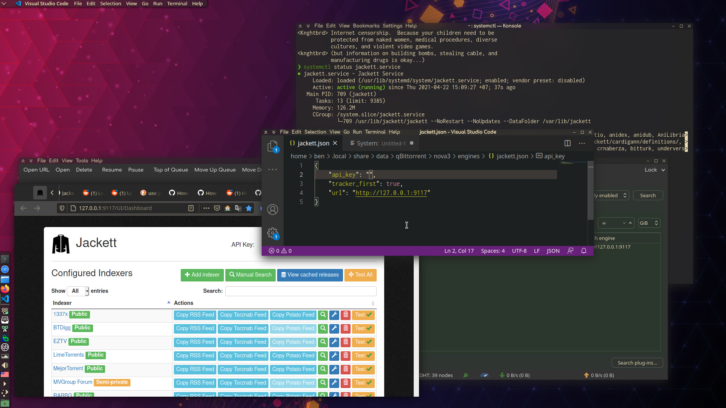Click Top of Queue in download manager toolbar

pos(171,170)
